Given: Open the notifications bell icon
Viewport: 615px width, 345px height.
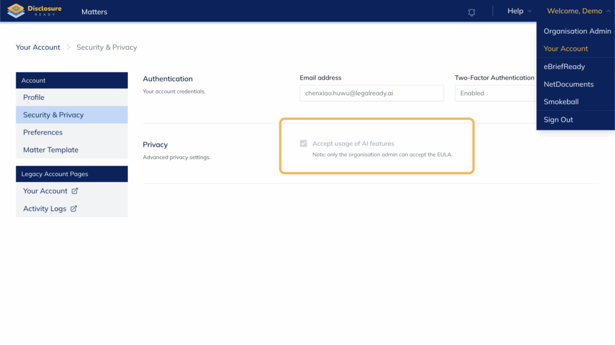Looking at the screenshot, I should pyautogui.click(x=471, y=12).
